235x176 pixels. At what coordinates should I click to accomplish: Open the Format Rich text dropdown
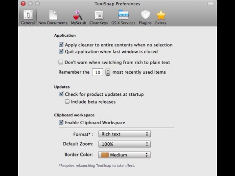pos(124,134)
